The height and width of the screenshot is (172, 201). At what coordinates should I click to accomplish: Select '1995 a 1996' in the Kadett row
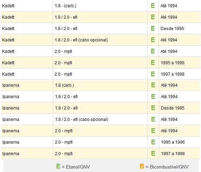(173, 63)
